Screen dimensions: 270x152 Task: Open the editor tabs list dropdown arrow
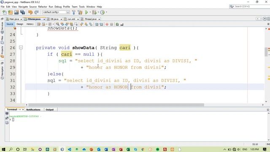click(265, 19)
